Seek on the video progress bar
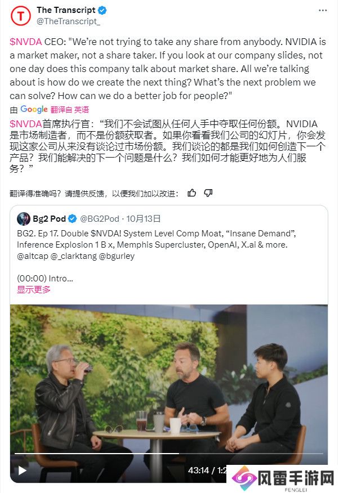The width and height of the screenshot is (339, 493). [169, 454]
